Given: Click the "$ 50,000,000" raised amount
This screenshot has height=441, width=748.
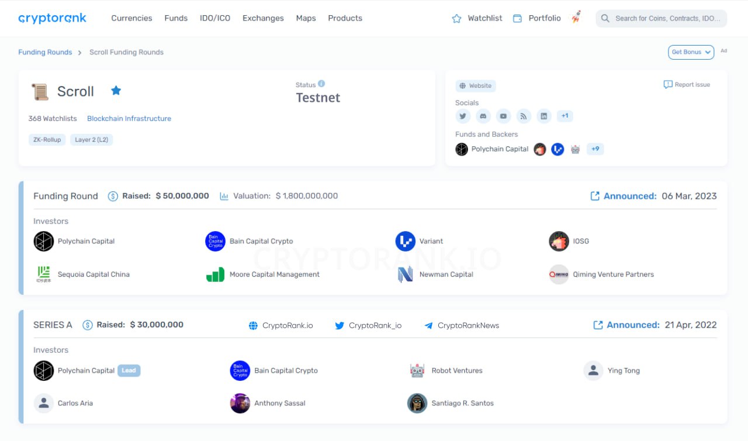Looking at the screenshot, I should tap(182, 196).
